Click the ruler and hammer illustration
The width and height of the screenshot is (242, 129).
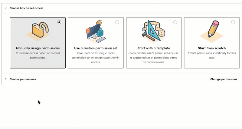coord(154,31)
